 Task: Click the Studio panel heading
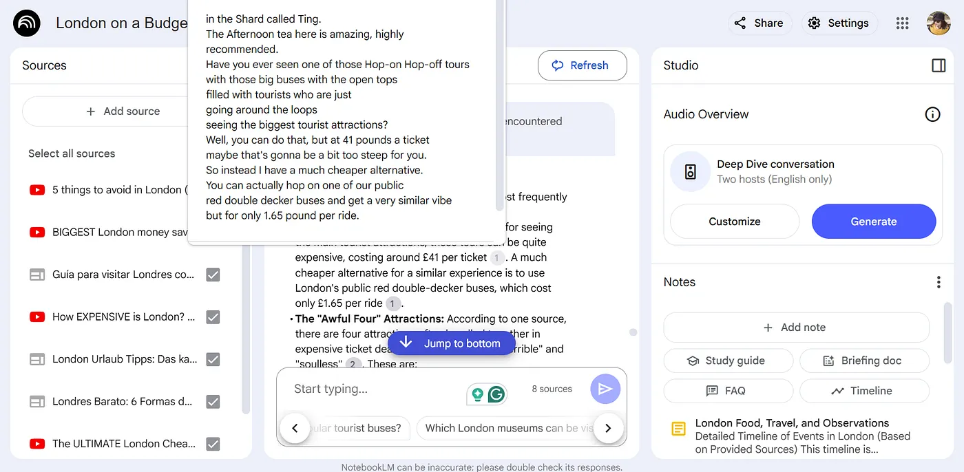click(680, 65)
